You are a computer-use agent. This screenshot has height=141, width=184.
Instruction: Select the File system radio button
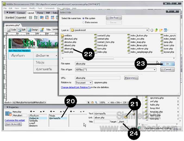tap(83, 18)
